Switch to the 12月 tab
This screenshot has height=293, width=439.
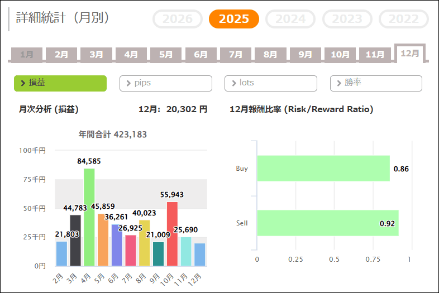tap(410, 53)
